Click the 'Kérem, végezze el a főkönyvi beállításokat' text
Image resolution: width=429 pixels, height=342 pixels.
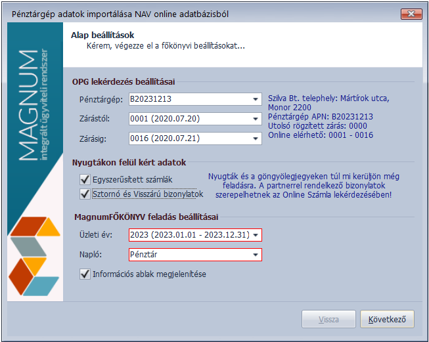[x=166, y=46]
